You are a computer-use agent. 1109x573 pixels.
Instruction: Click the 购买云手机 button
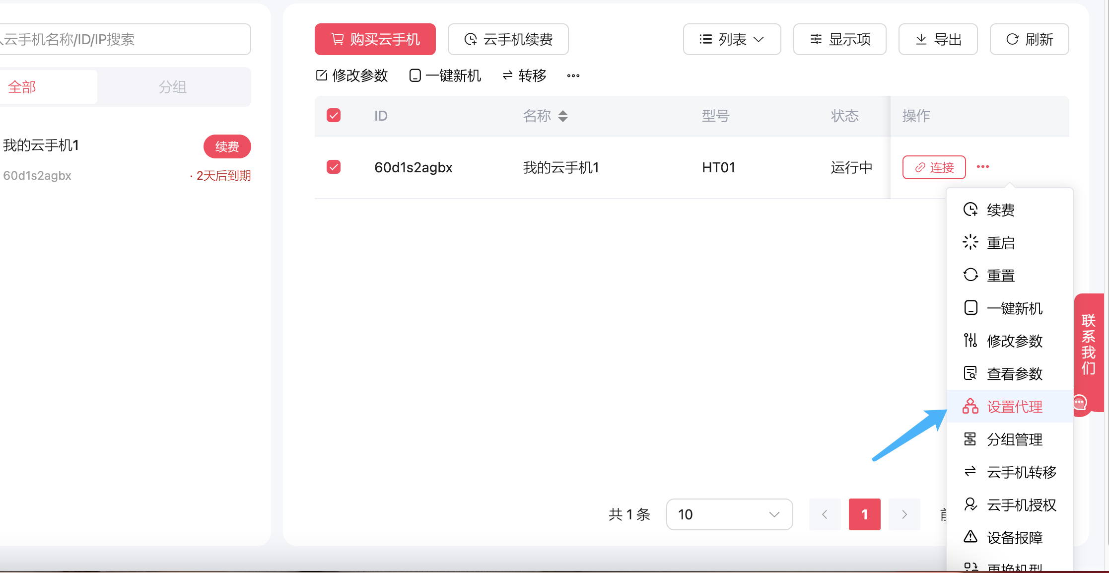point(375,39)
